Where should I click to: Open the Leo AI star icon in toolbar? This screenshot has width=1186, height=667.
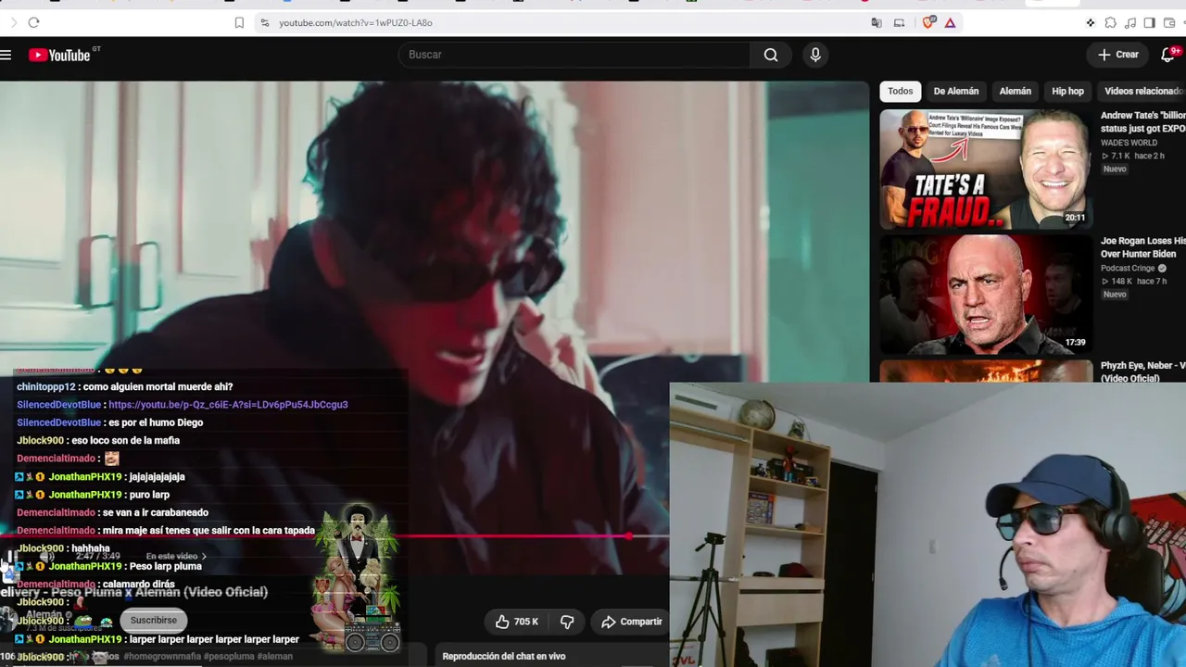point(1091,22)
